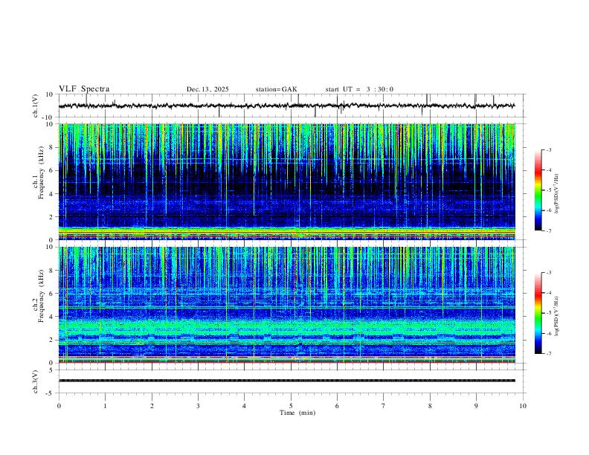
Task: Click the date 'Dec. 13, 2025'
Action: click(207, 89)
